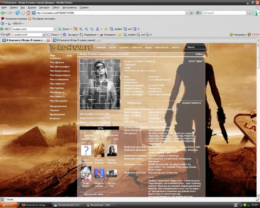Viewport: 260px width, 208px height.
Task: Click the 57% profile completion bar
Action: 99,128
